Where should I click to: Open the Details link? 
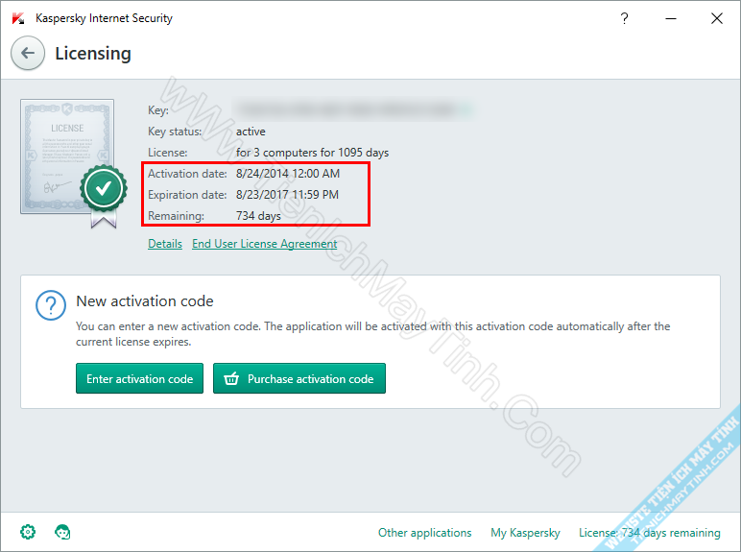click(165, 244)
